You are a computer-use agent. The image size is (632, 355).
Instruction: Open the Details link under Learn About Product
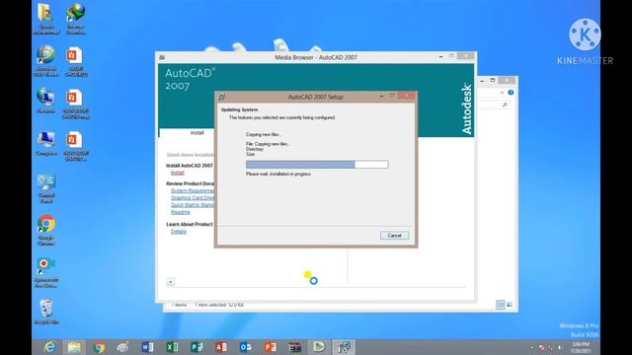pos(179,232)
